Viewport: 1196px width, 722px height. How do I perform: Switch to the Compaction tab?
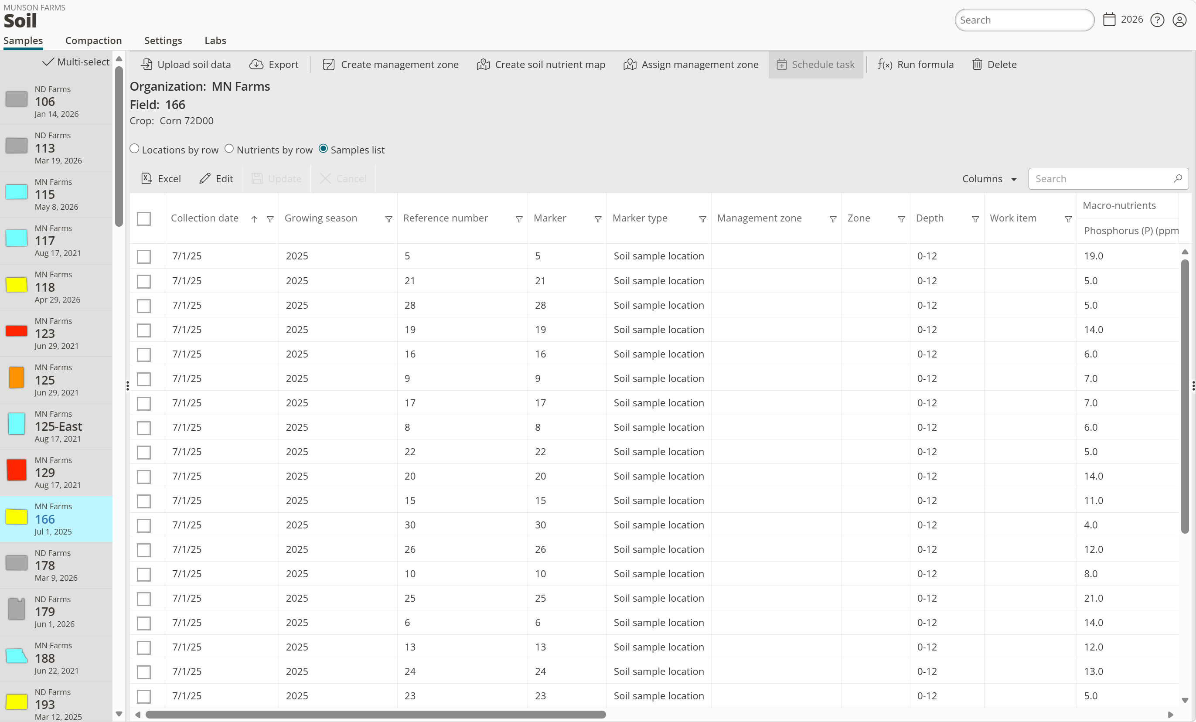(x=93, y=41)
